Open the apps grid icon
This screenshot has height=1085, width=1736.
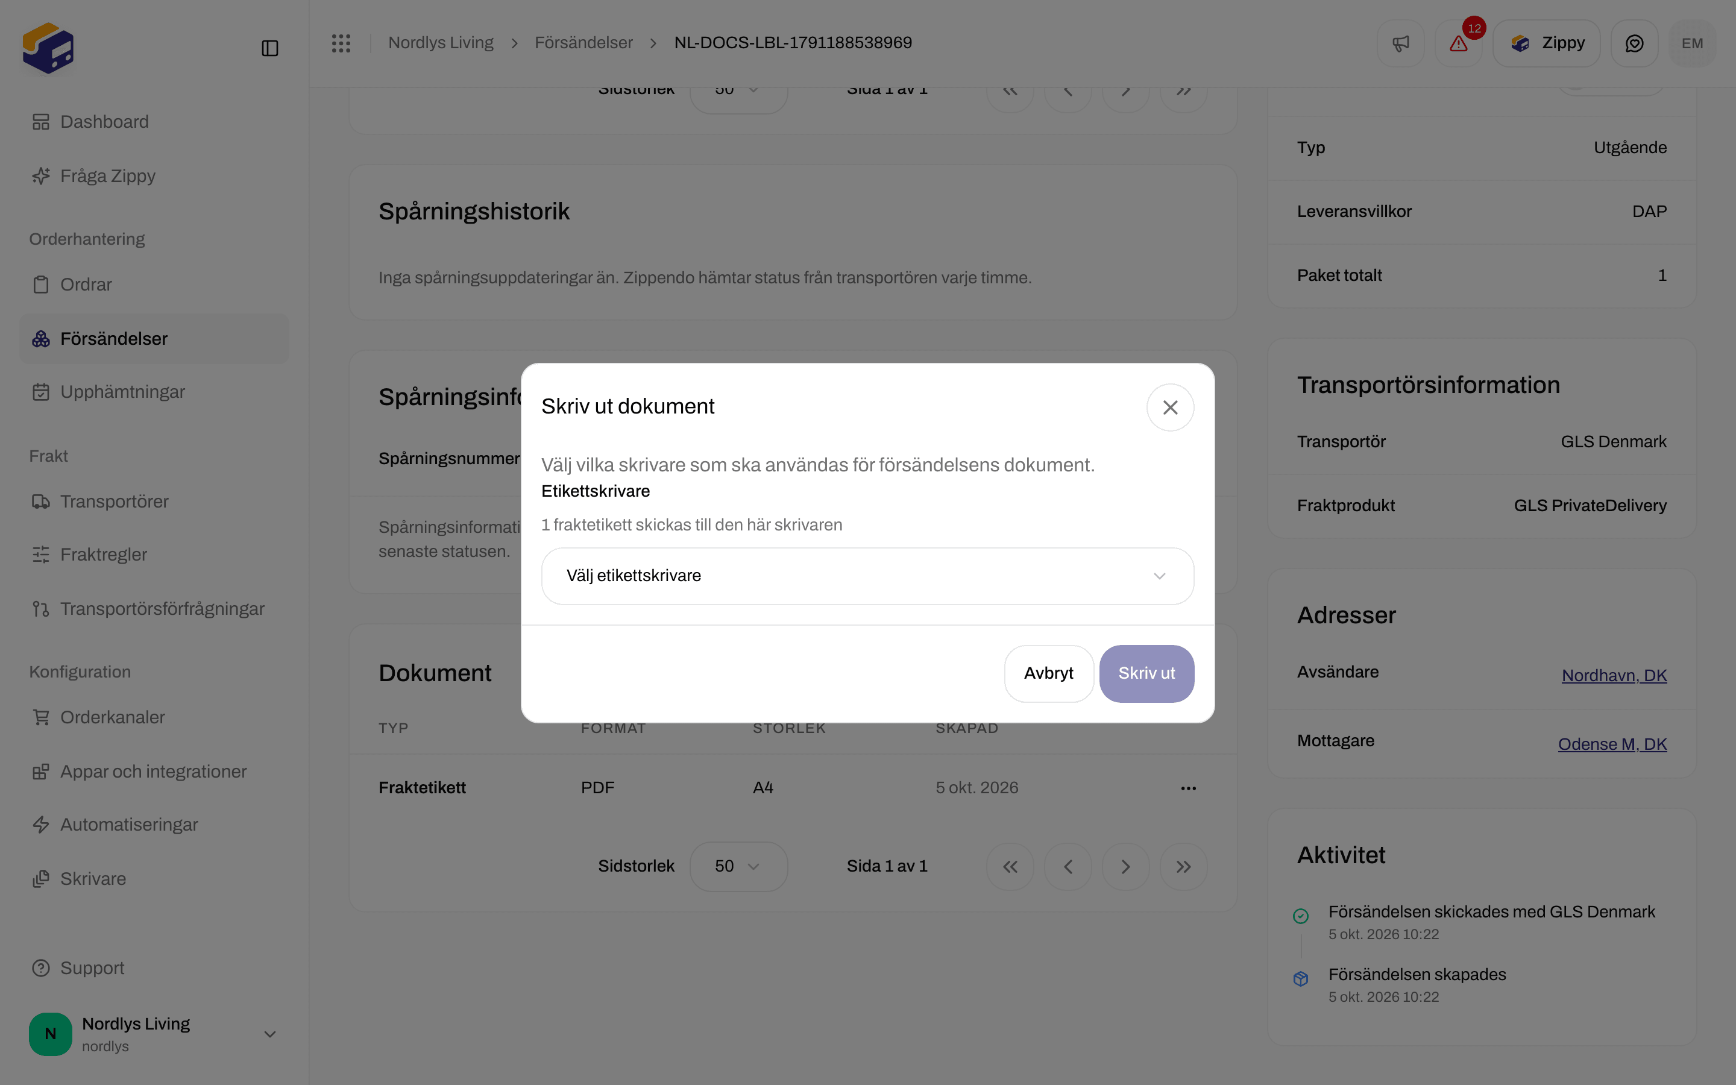click(x=341, y=43)
